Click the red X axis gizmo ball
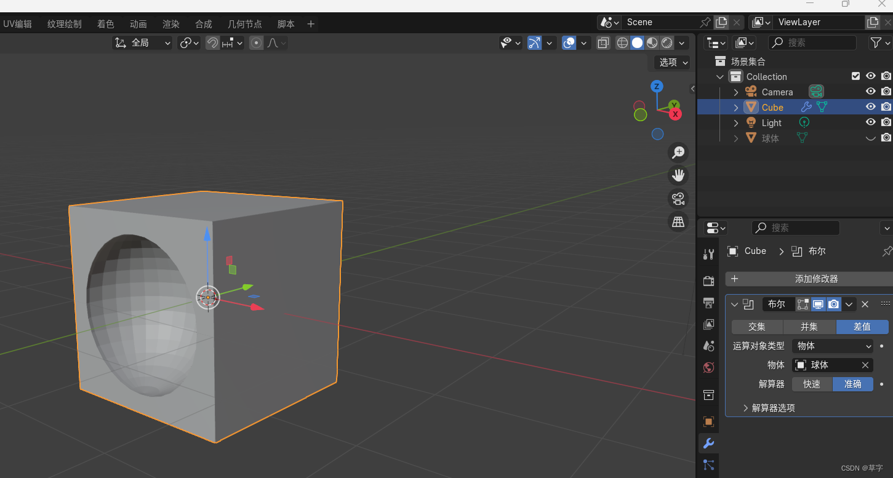This screenshot has width=893, height=478. point(676,114)
